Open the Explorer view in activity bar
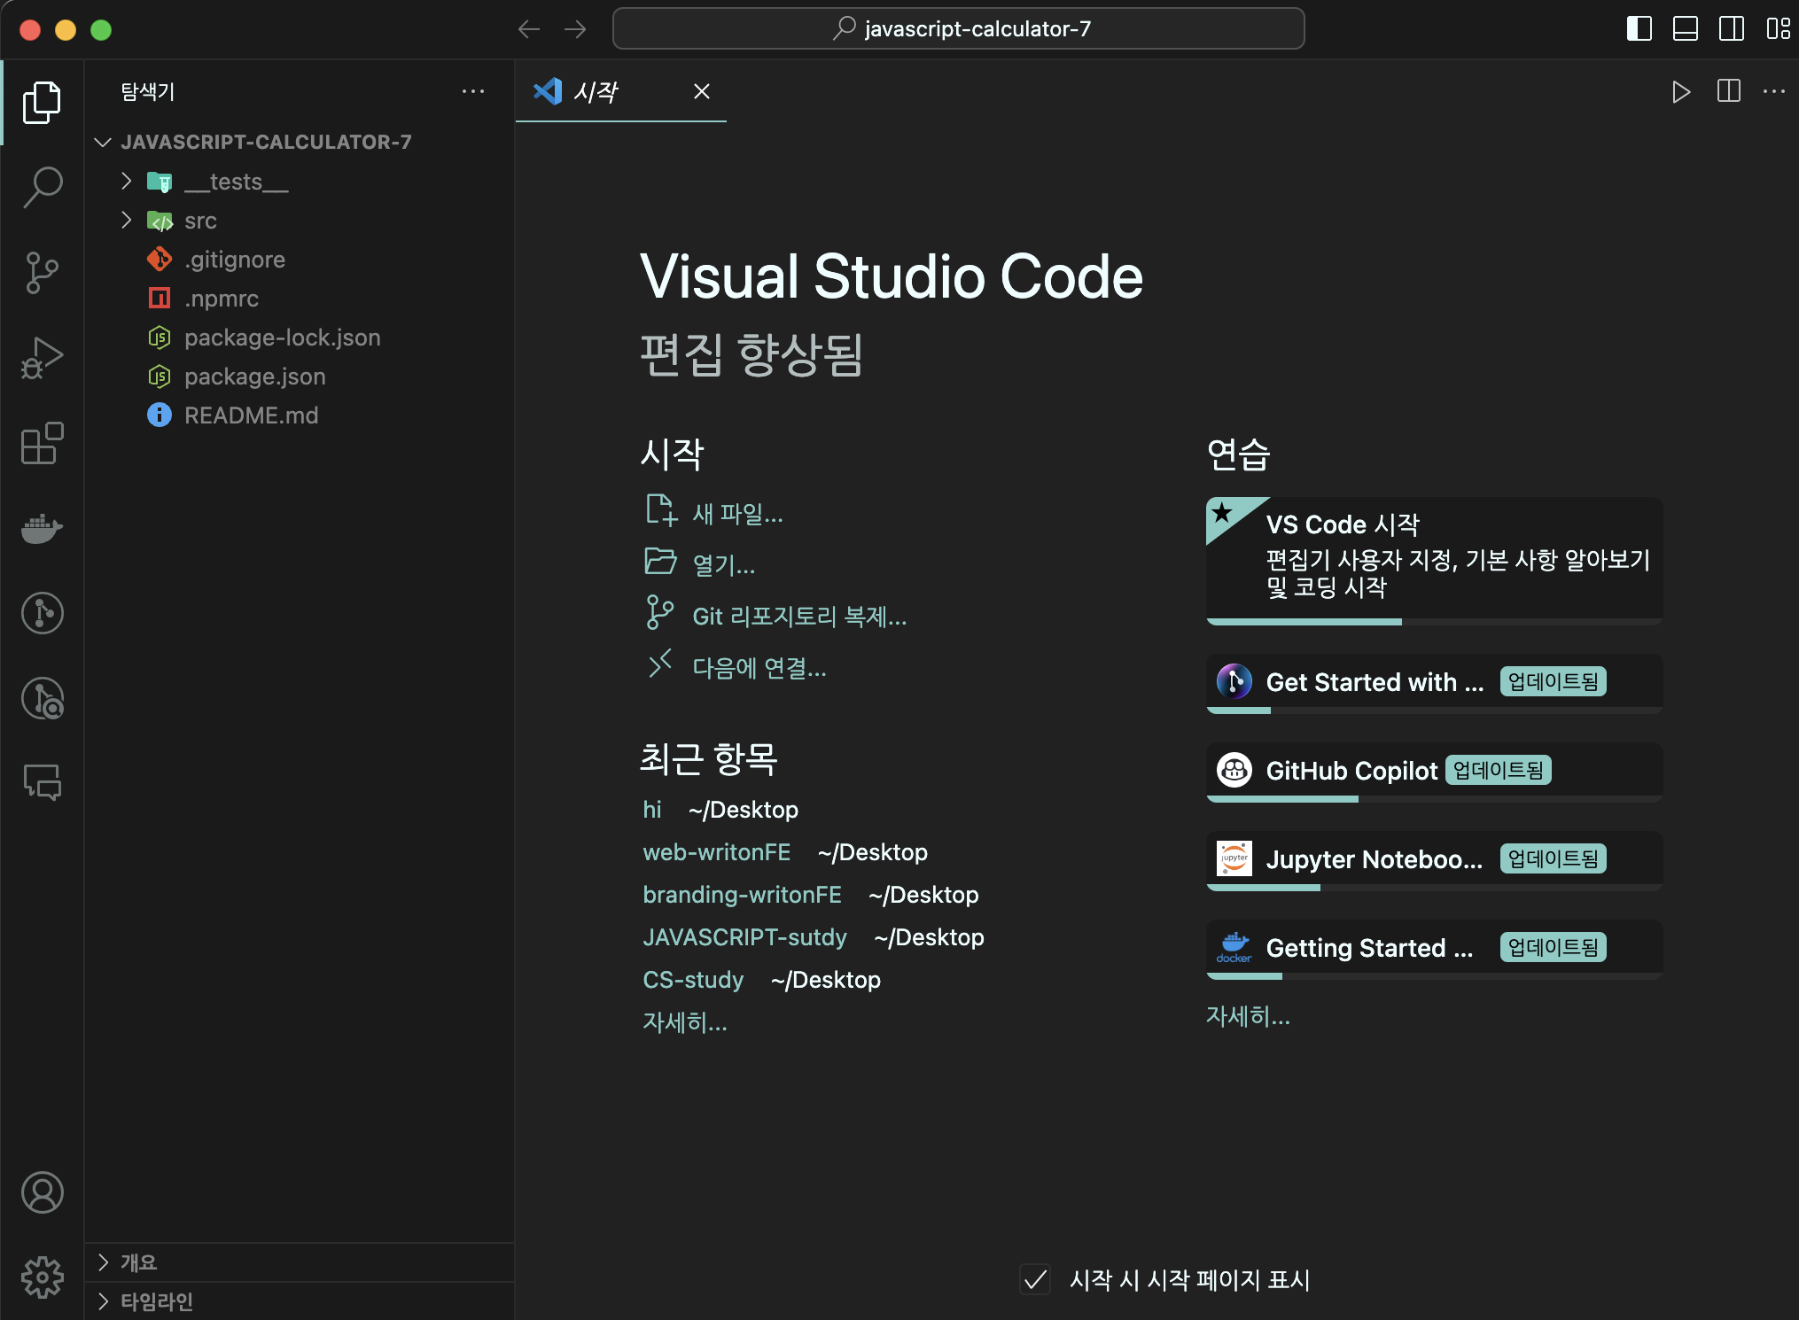Screen dimensions: 1799x1320 click(x=42, y=102)
